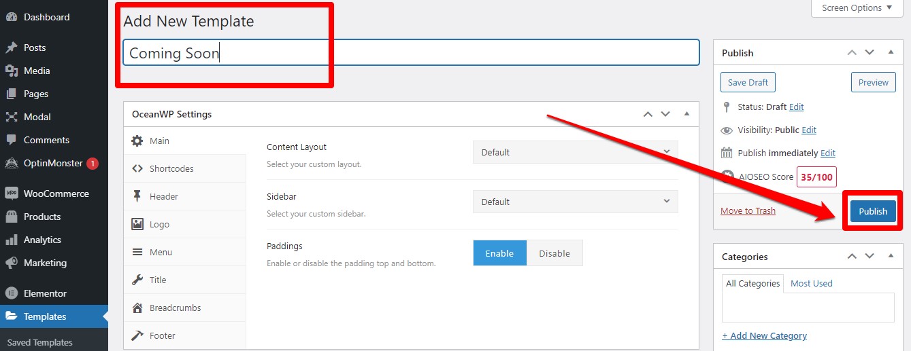Open the Content Layout dropdown
This screenshot has width=911, height=351.
click(575, 152)
